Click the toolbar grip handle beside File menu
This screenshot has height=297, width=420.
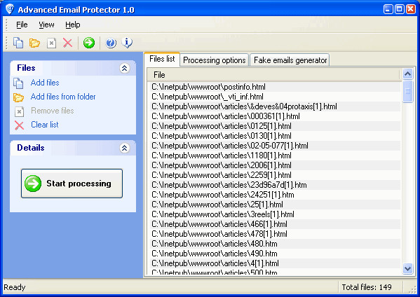pos(7,25)
